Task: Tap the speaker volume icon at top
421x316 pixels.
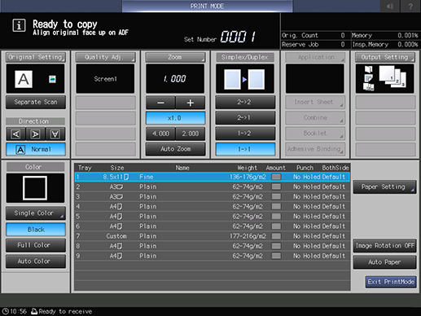Action: pyautogui.click(x=390, y=6)
